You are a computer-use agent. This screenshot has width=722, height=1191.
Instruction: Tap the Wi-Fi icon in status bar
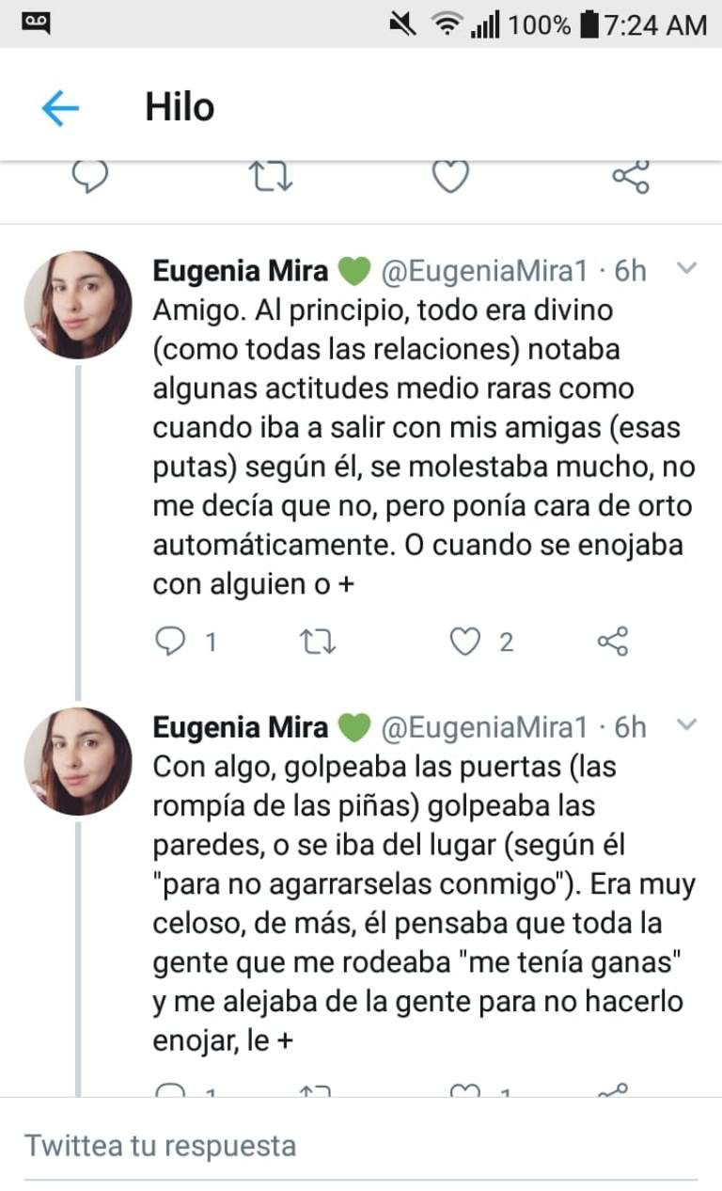(448, 24)
